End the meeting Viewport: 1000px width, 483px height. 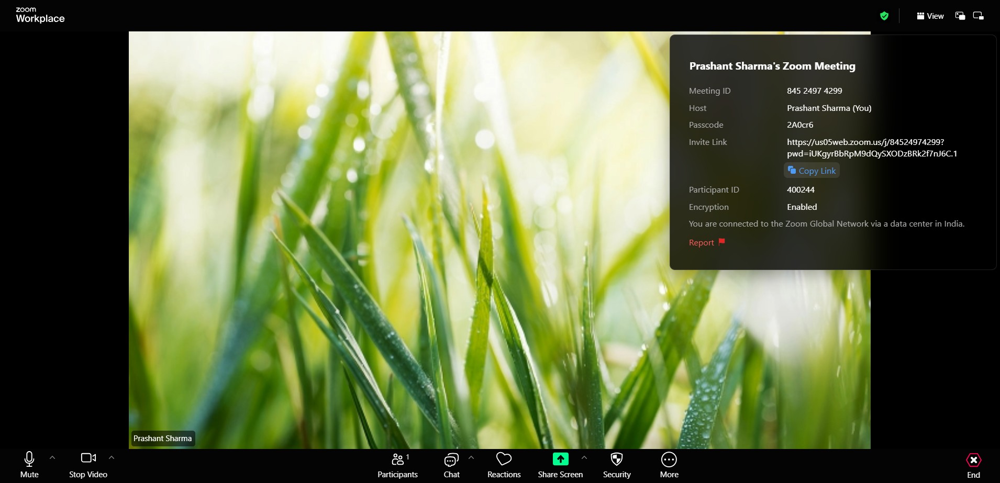[x=973, y=465]
